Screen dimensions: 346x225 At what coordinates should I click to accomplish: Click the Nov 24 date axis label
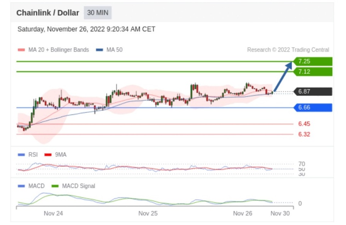coord(53,213)
